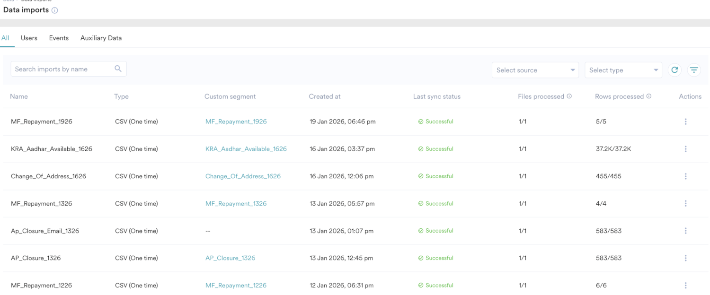
Task: Open actions menu for MF_Repayment_1926 row
Action: pos(685,121)
